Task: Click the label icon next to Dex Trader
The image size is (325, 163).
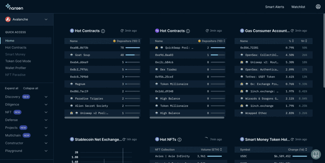Action: 157,69
